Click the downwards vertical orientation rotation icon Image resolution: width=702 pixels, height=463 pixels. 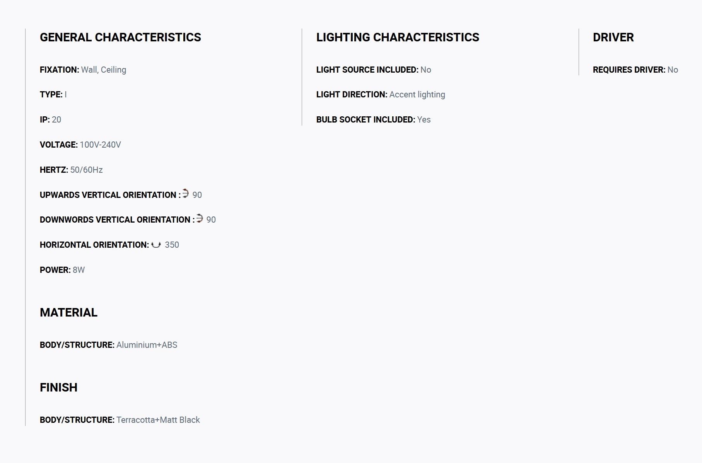200,218
